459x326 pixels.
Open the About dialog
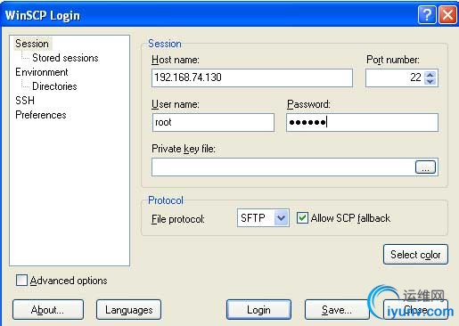pyautogui.click(x=48, y=310)
